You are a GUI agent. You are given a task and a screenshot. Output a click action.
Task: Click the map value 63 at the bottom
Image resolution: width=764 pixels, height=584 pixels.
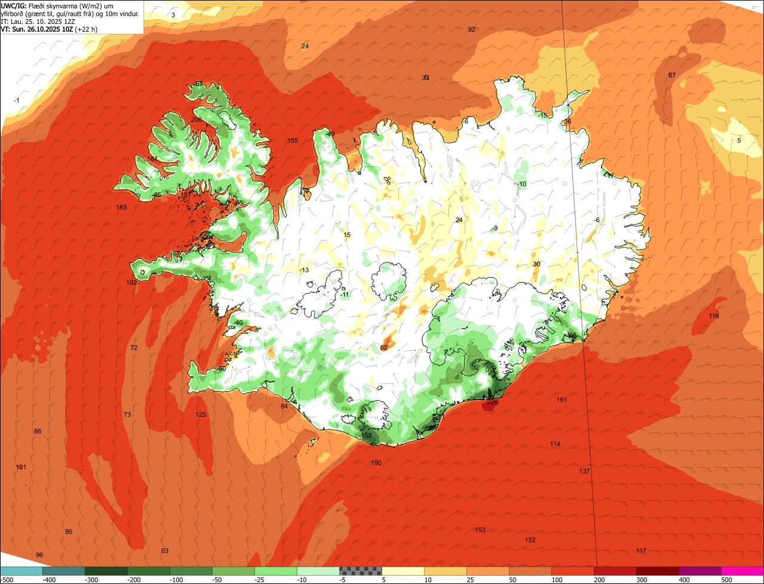[165, 551]
